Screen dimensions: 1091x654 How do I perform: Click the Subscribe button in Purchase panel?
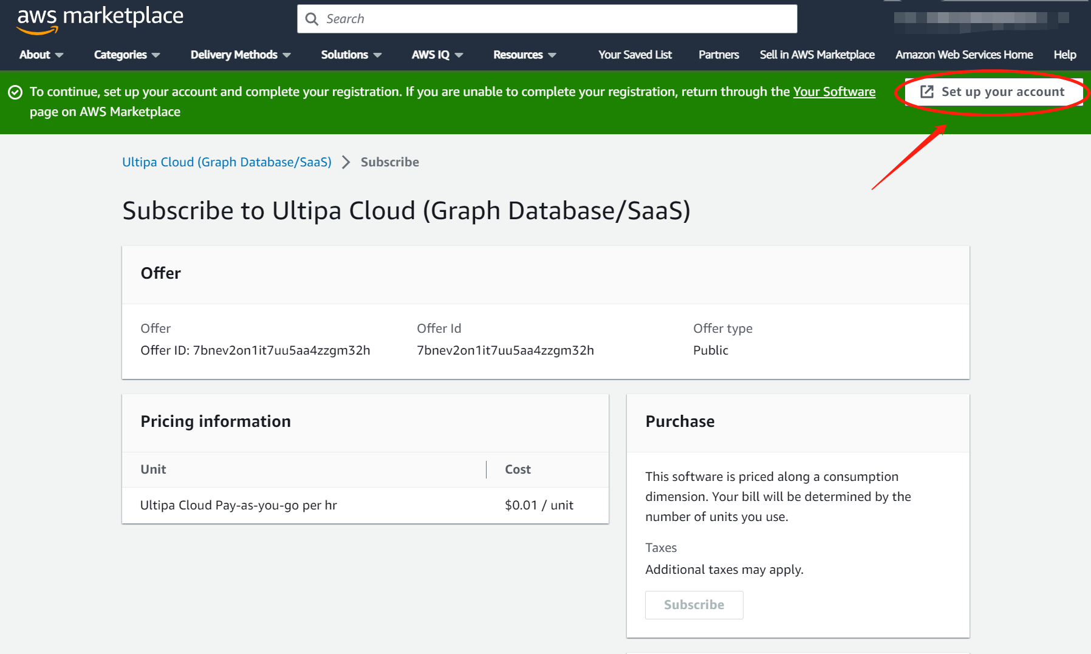(694, 605)
